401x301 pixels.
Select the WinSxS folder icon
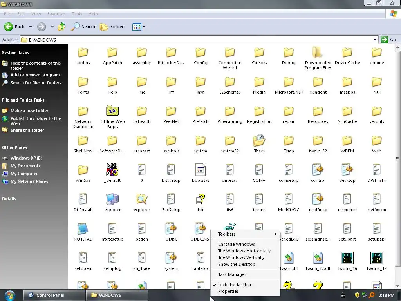tap(83, 170)
